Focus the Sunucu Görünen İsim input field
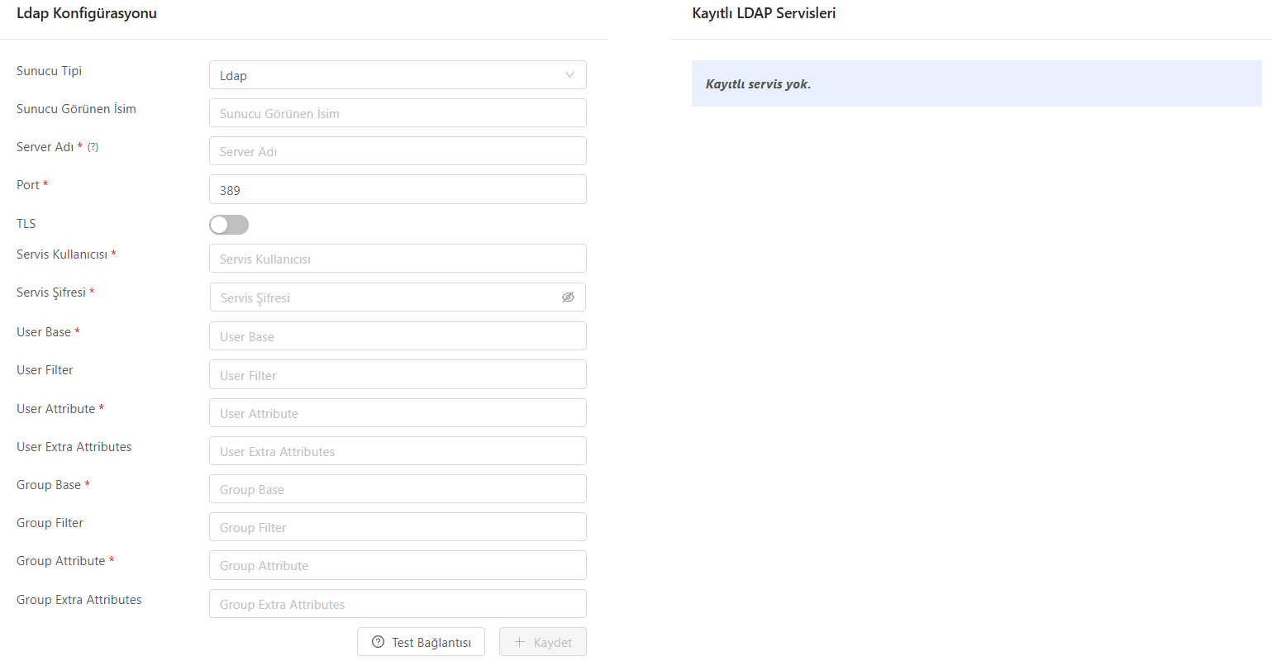The width and height of the screenshot is (1272, 661). (x=397, y=113)
